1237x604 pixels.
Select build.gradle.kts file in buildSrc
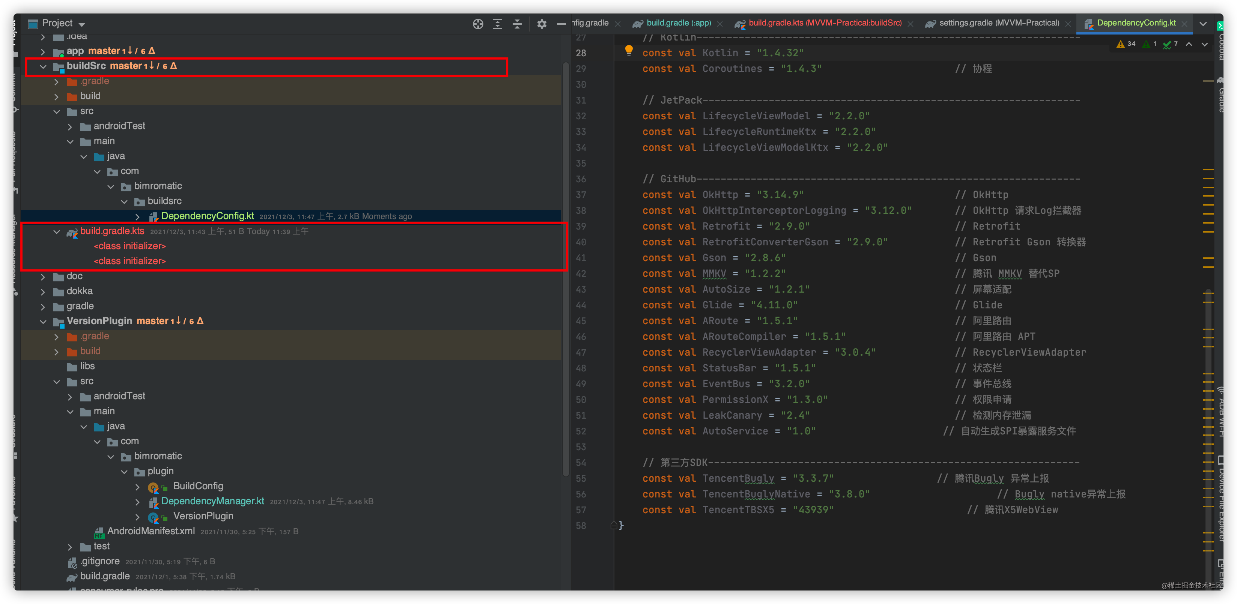click(x=112, y=231)
